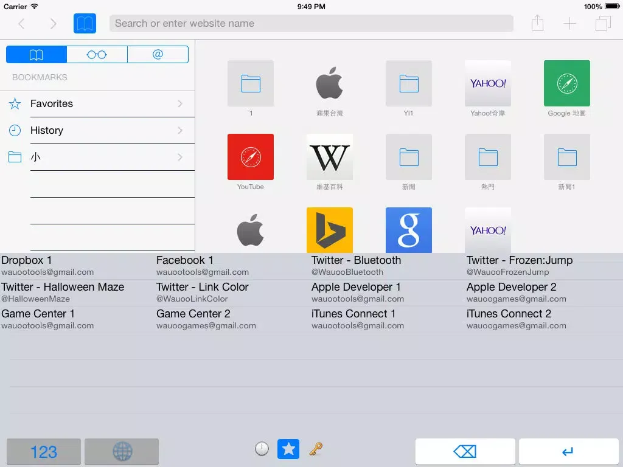The height and width of the screenshot is (467, 623).
Task: Open the Yahoo icon in third row
Action: pos(487,230)
